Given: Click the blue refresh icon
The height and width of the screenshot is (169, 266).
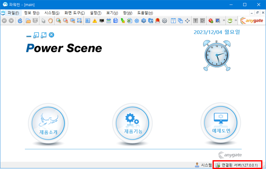Looking at the screenshot, I should click(x=20, y=21).
